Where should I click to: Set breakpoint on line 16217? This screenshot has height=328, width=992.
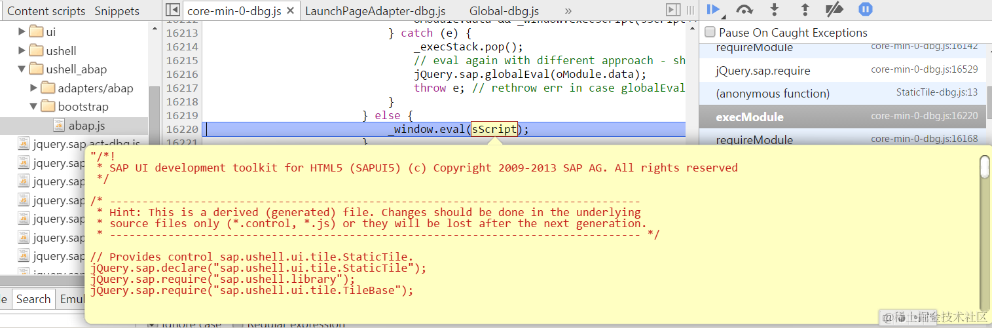182,88
